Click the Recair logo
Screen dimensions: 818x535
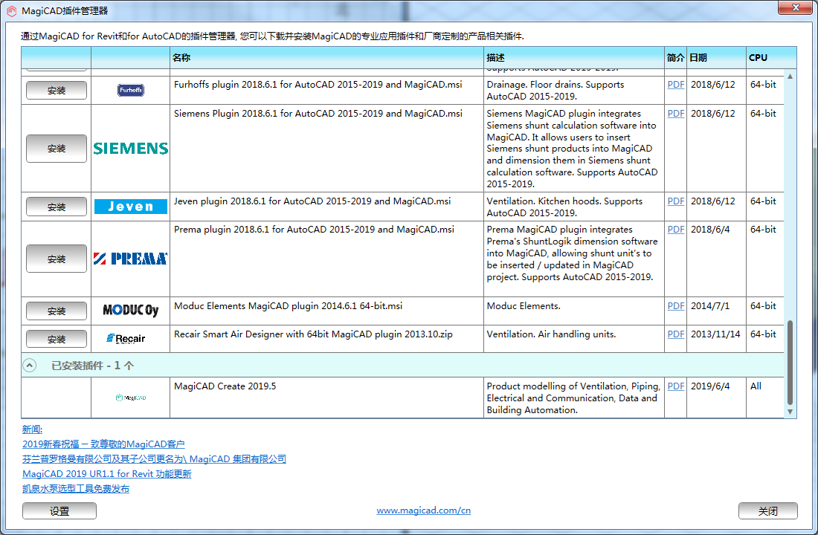tap(126, 338)
